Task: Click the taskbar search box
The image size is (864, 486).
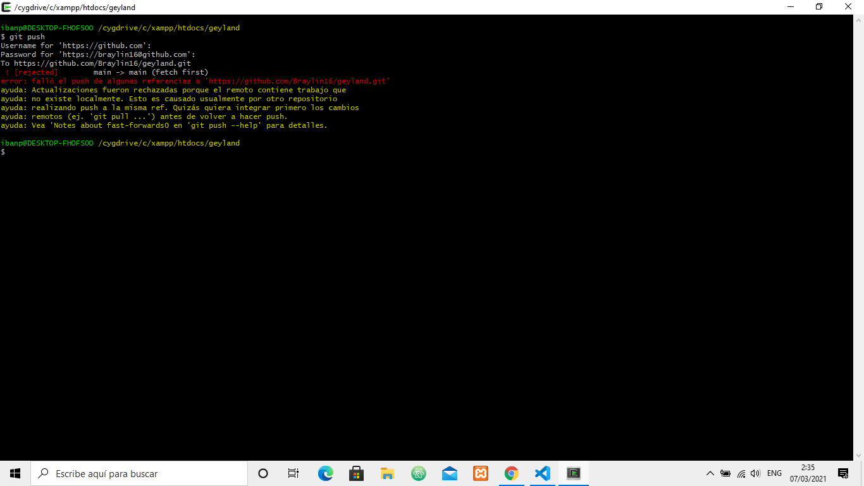Action: click(139, 473)
